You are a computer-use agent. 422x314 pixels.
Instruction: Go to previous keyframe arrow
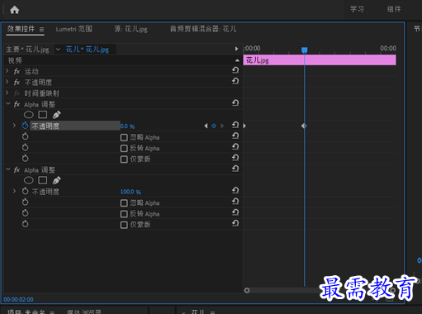point(206,126)
